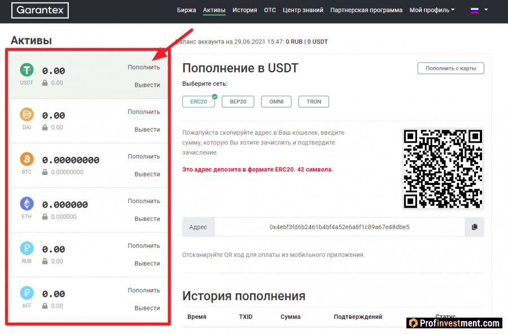
Task: Click the Сумма column header
Action: tap(290, 317)
